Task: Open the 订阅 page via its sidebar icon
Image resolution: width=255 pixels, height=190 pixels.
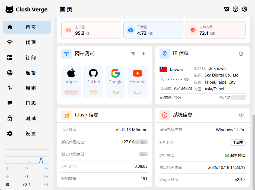Action: pos(9,58)
